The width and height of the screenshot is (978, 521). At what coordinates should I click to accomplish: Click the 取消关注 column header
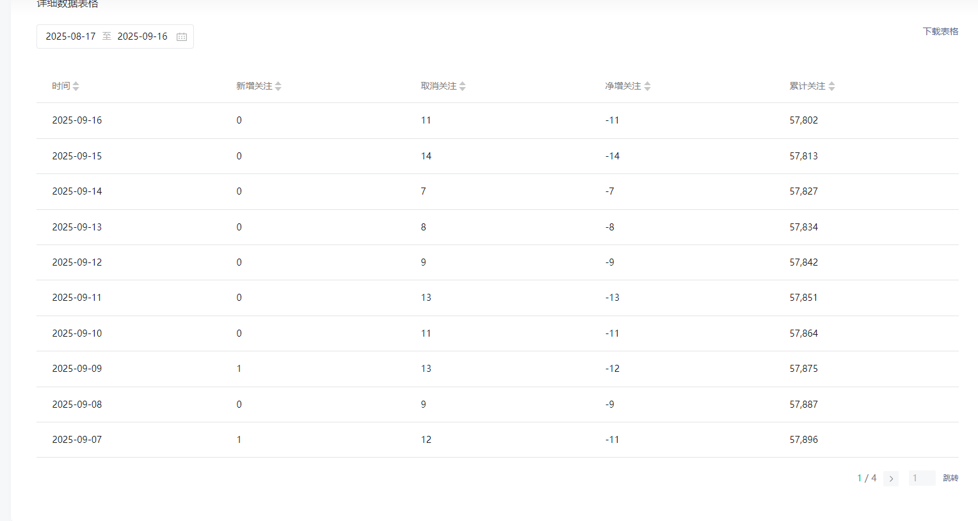click(438, 86)
